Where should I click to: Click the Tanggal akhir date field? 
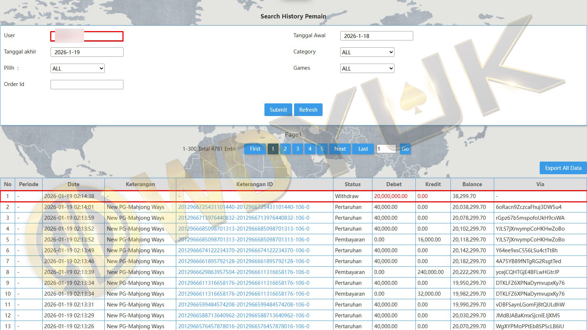point(87,52)
